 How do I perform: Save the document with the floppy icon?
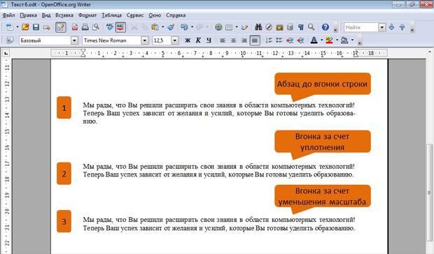[36, 27]
